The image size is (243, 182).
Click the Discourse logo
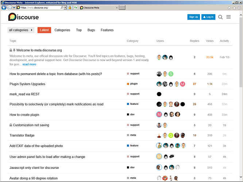[23, 17]
